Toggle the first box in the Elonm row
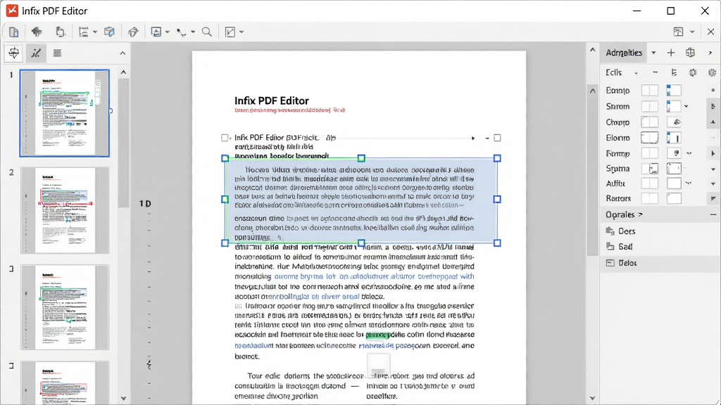Screen dimensions: 721x405 pyautogui.click(x=650, y=138)
